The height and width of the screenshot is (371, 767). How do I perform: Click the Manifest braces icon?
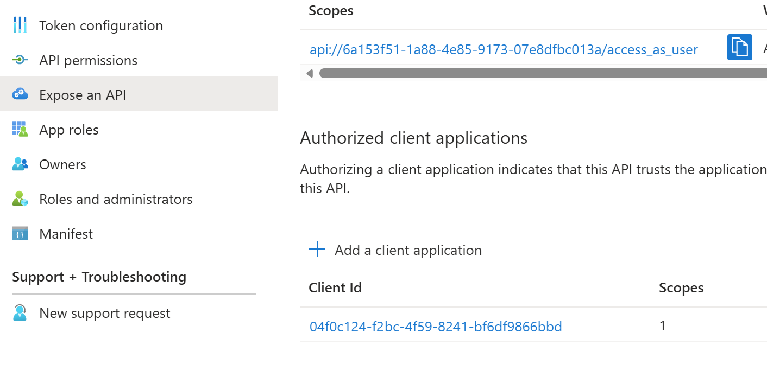20,233
